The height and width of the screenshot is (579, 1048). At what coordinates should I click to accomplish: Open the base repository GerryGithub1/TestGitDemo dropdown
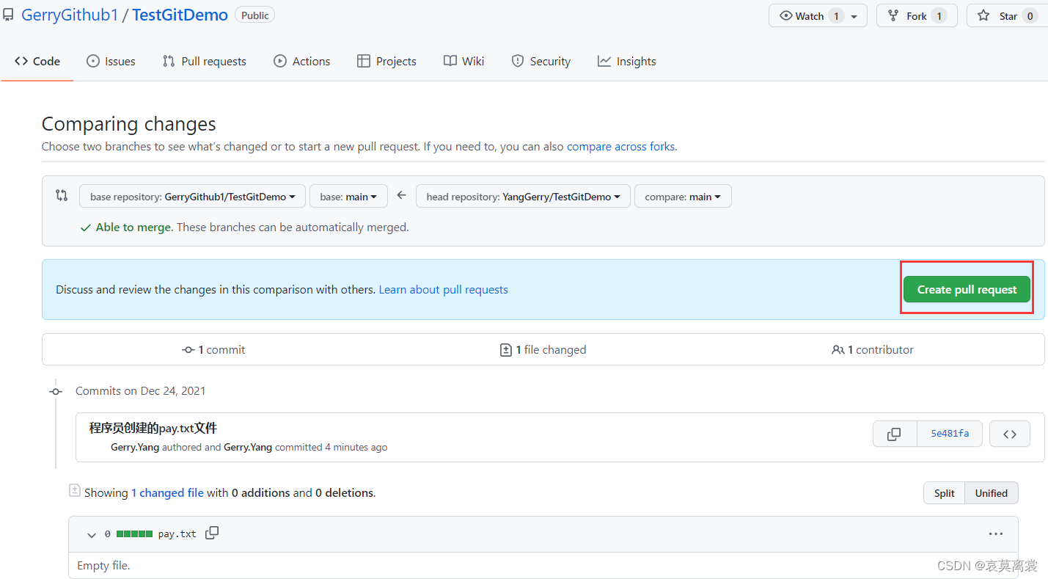click(193, 197)
